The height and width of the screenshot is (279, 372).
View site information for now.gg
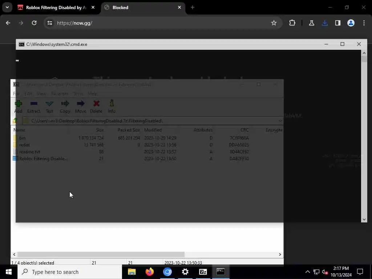pos(49,23)
